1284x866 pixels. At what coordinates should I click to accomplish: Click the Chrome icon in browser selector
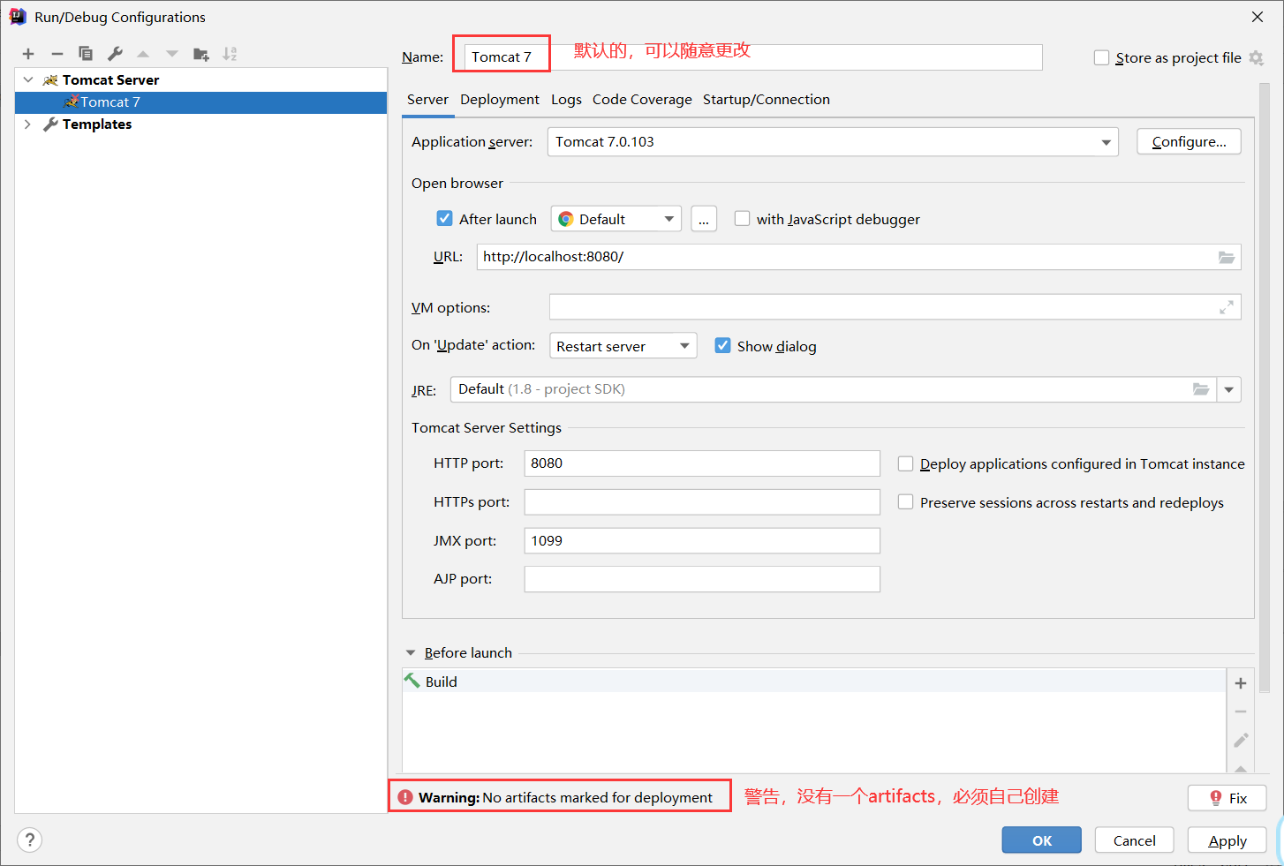coord(566,219)
